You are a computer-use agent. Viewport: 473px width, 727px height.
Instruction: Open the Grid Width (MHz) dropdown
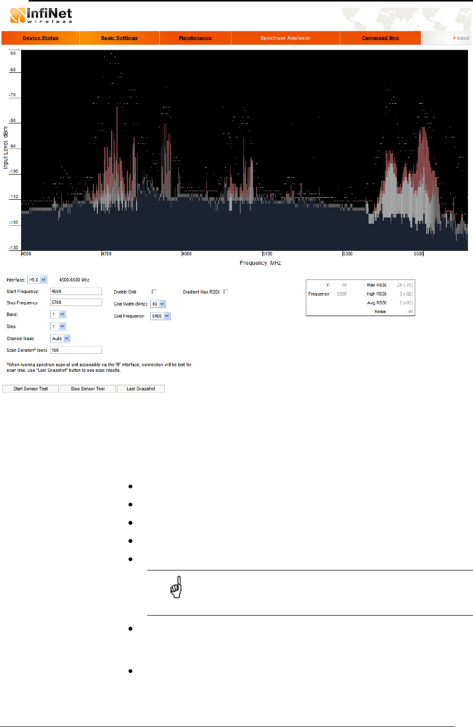(158, 304)
